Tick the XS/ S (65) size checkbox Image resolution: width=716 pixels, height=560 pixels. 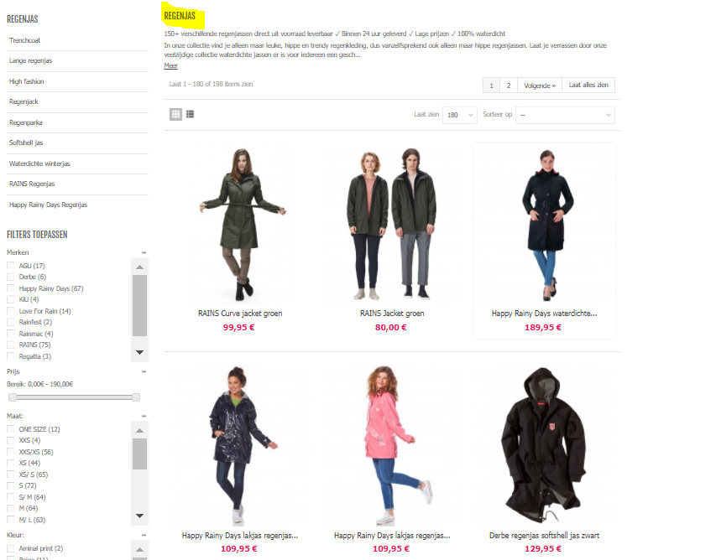click(11, 474)
